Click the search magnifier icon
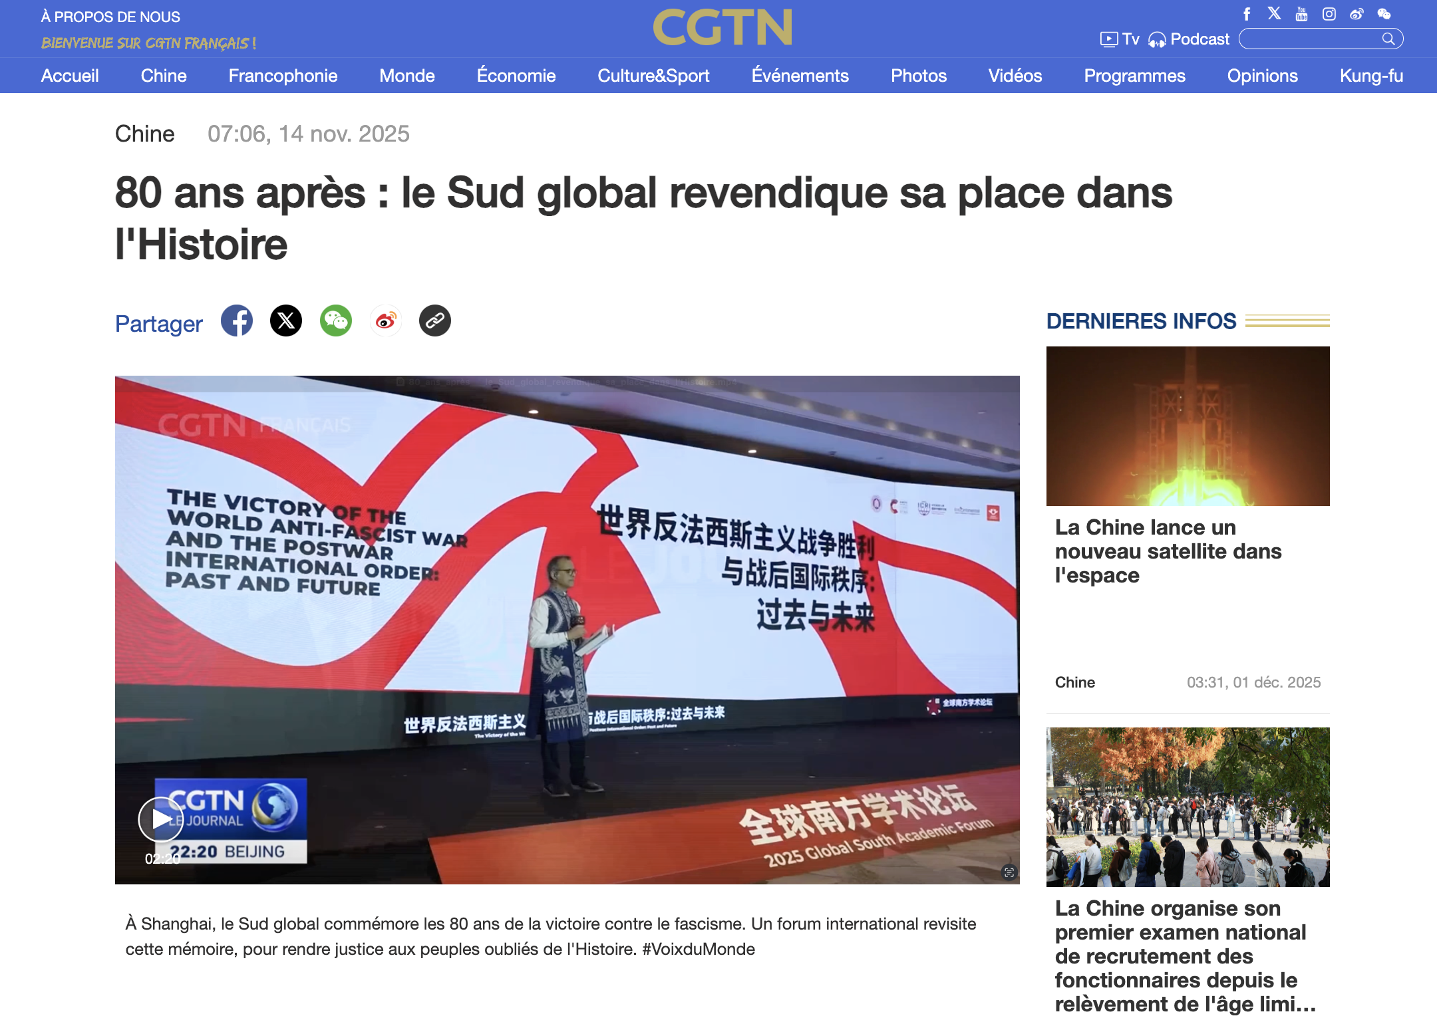This screenshot has width=1437, height=1028. tap(1388, 39)
